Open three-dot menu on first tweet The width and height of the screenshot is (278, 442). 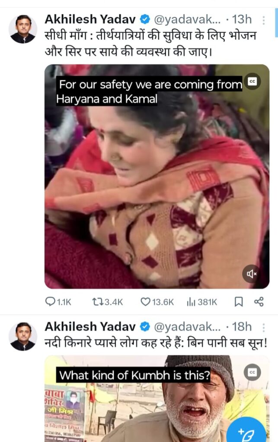tap(264, 20)
